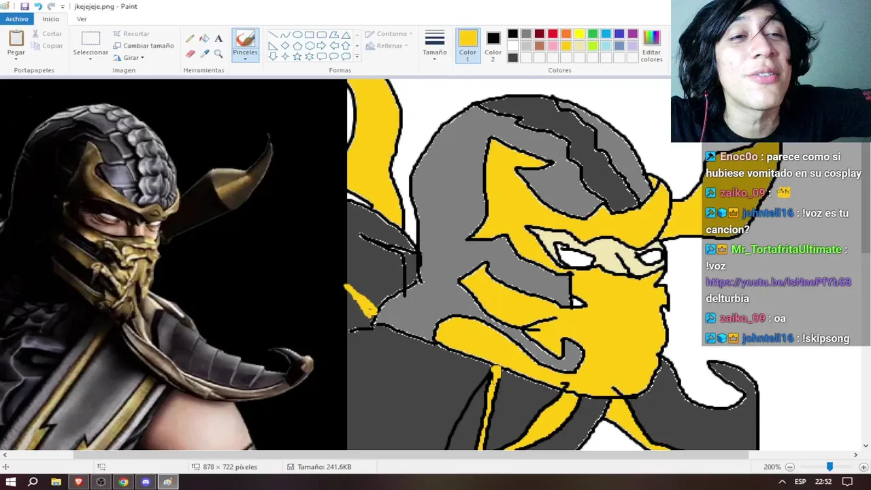Open the notification center icon
The width and height of the screenshot is (871, 490).
(x=847, y=482)
